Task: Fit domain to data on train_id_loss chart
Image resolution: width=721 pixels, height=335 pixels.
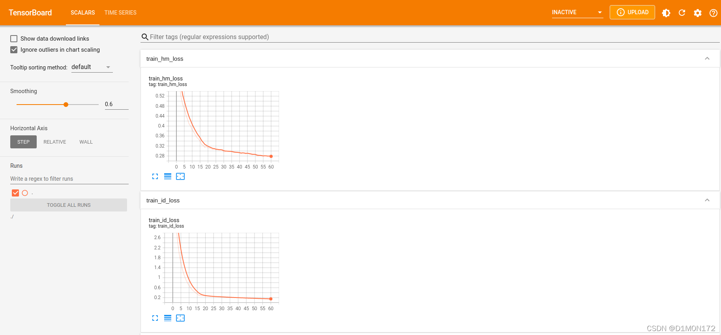Action: pos(180,318)
